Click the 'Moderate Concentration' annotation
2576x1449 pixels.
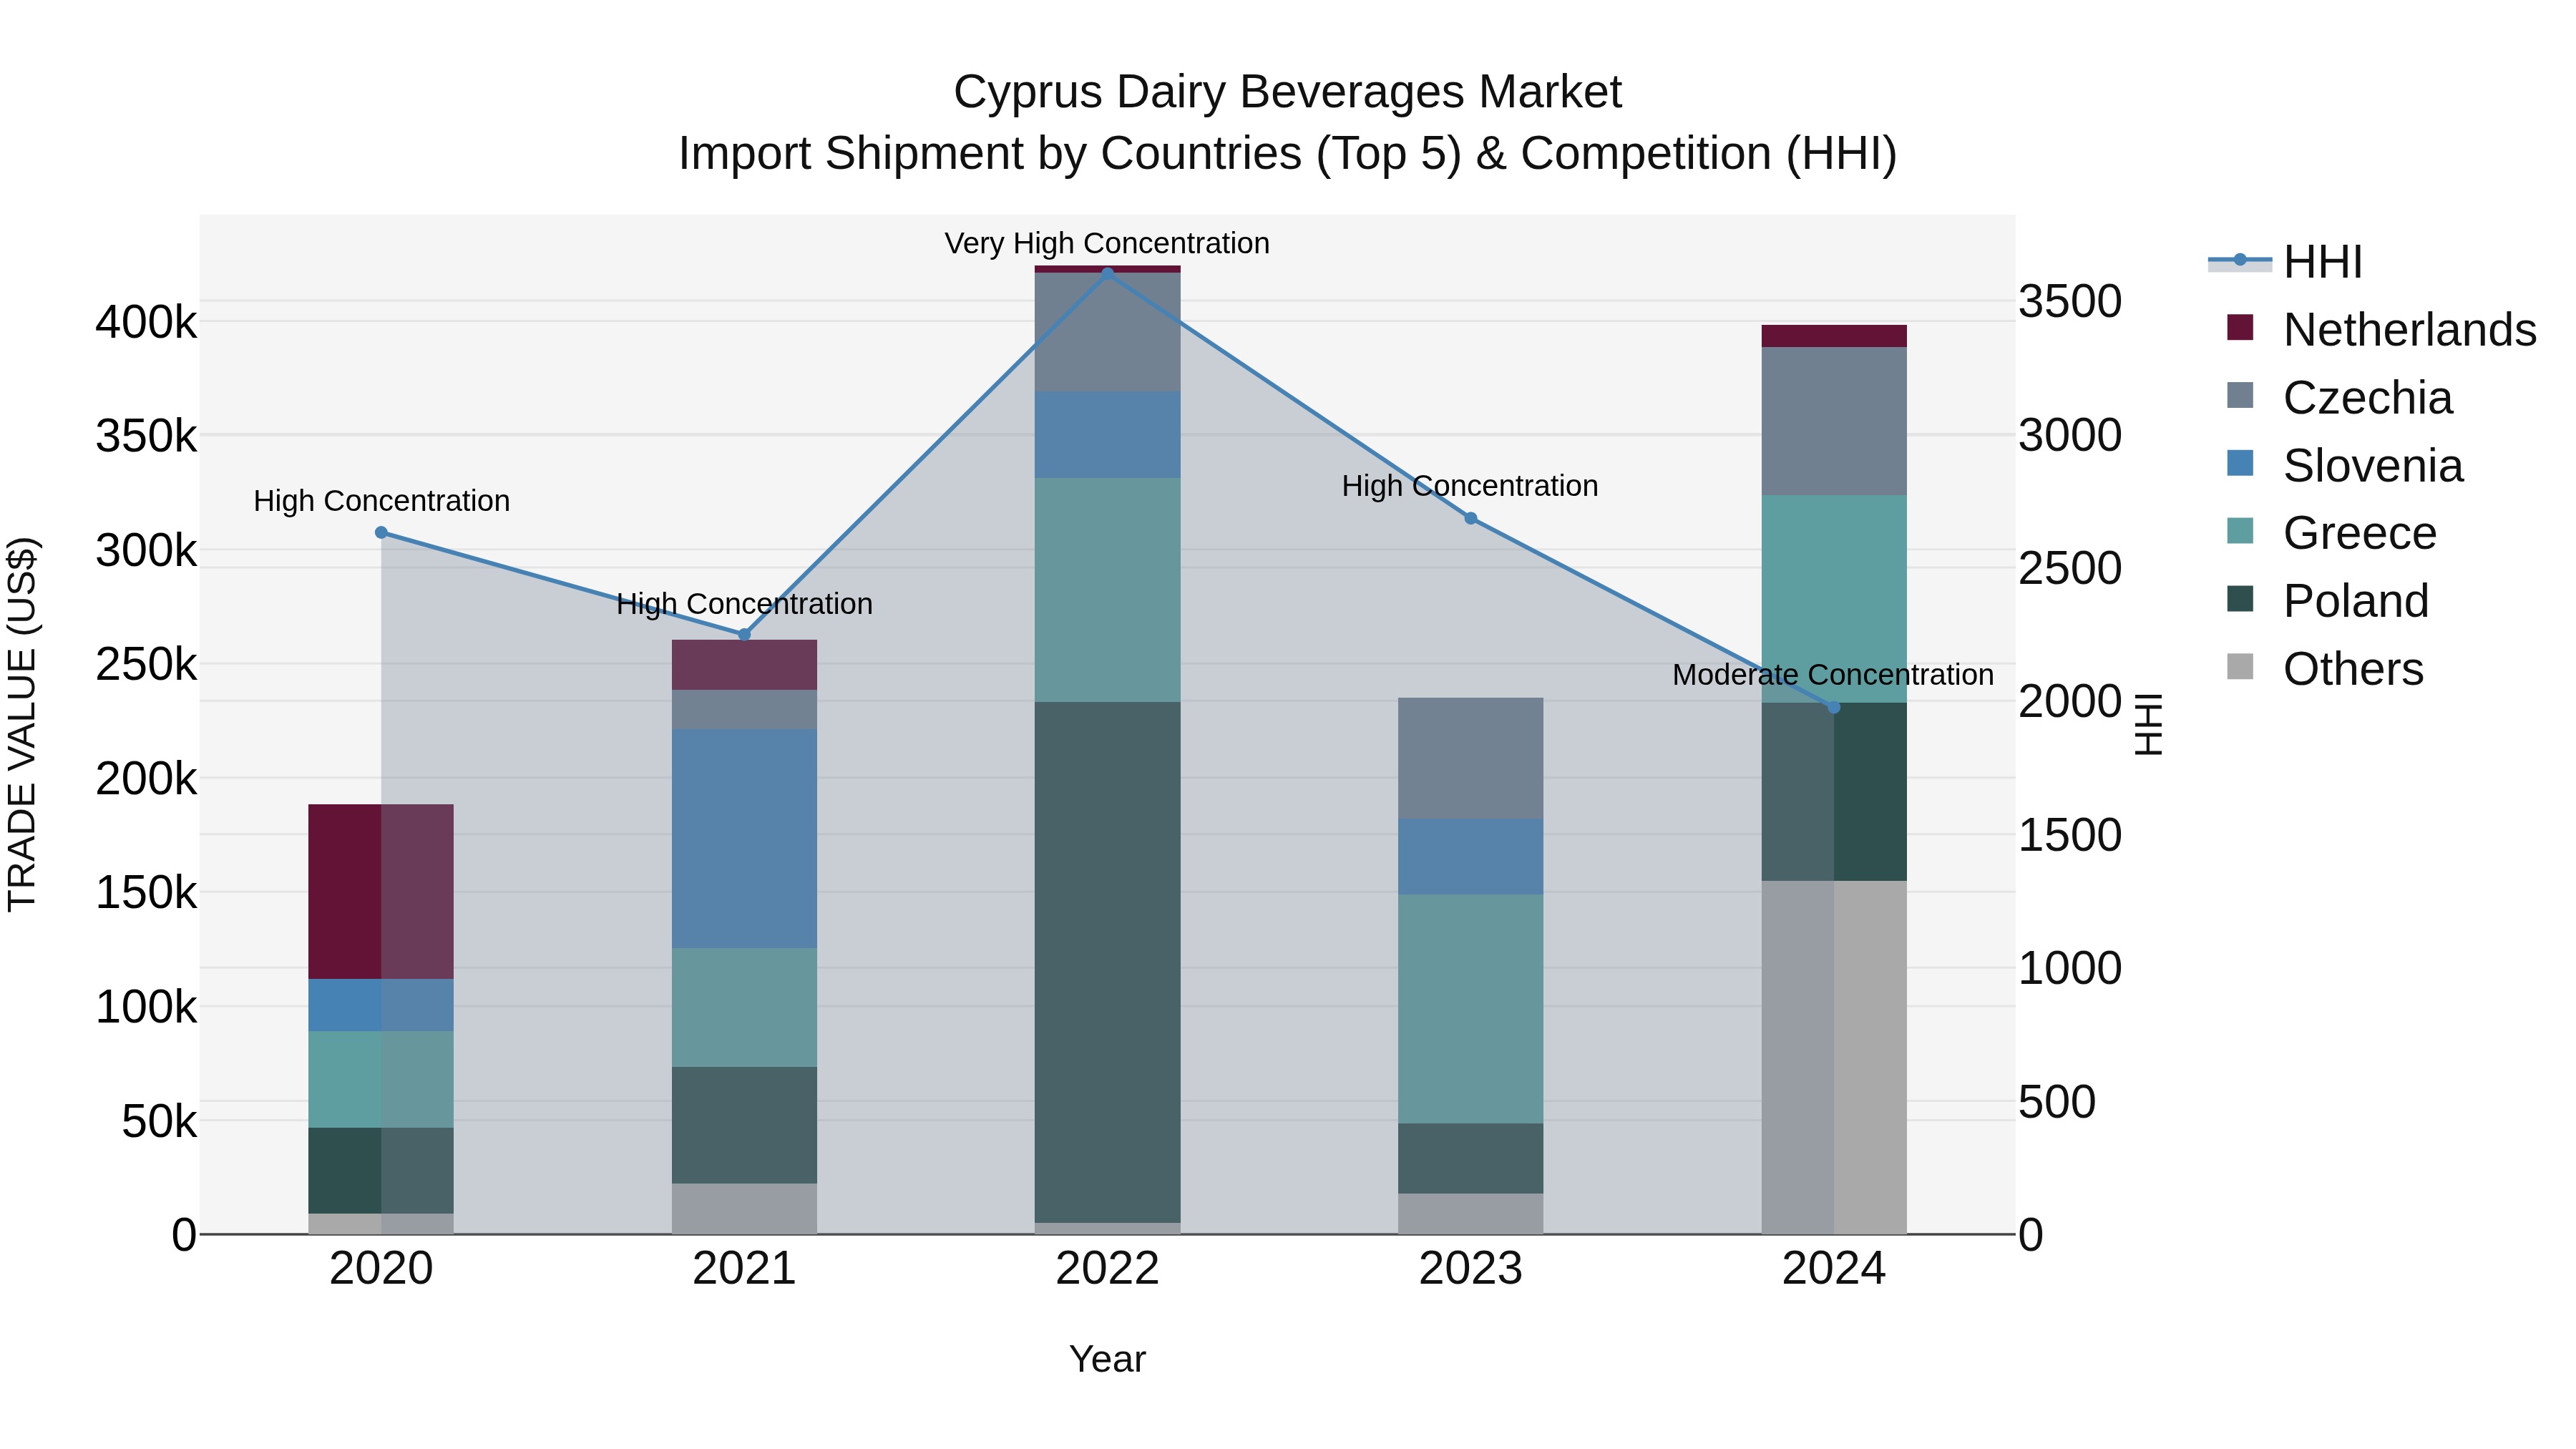(x=1833, y=675)
